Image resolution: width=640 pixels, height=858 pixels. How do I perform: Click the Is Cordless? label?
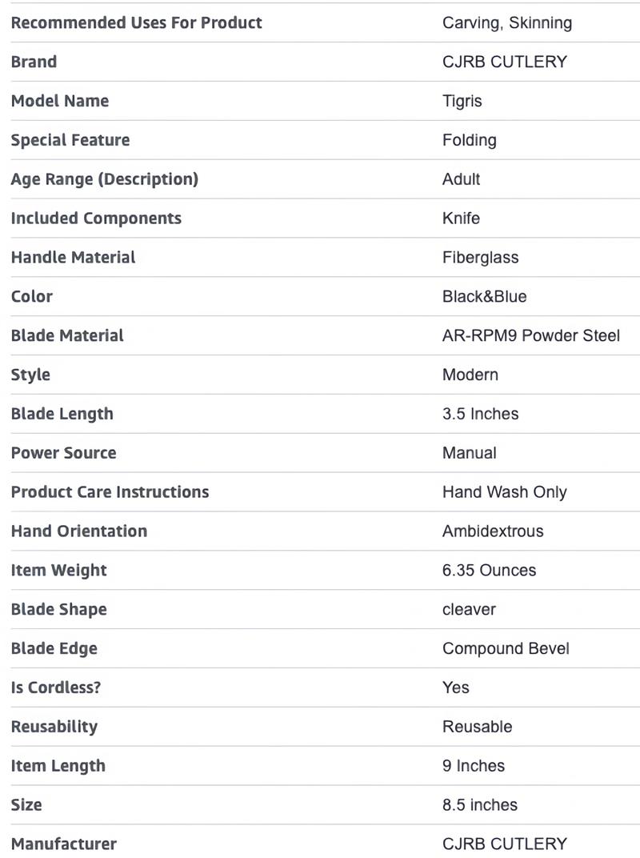(56, 688)
